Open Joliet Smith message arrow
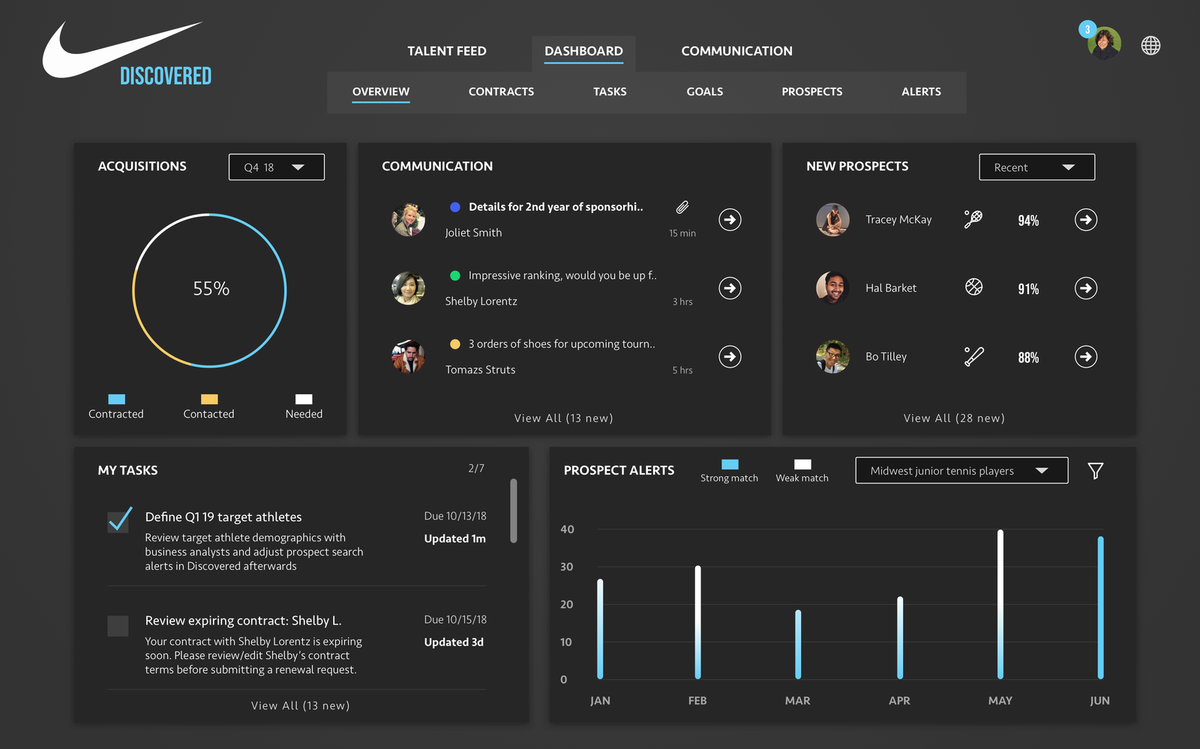This screenshot has height=749, width=1200. [730, 220]
